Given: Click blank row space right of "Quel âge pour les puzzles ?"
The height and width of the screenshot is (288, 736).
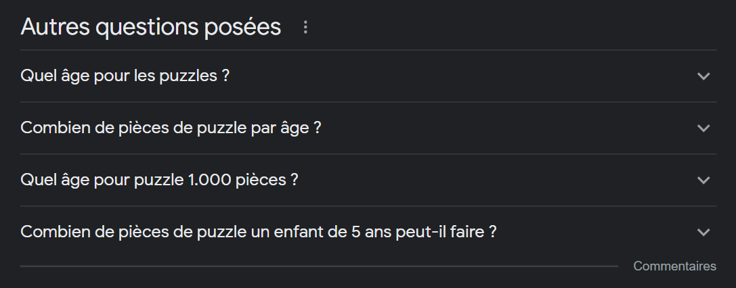Looking at the screenshot, I should pyautogui.click(x=460, y=76).
